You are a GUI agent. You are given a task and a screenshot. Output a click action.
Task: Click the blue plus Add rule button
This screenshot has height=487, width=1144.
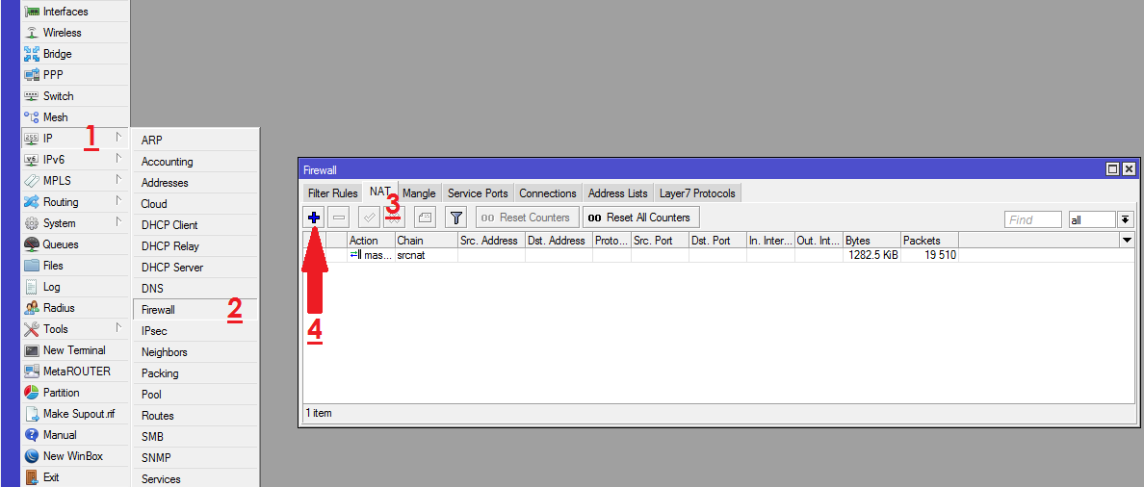coord(314,218)
